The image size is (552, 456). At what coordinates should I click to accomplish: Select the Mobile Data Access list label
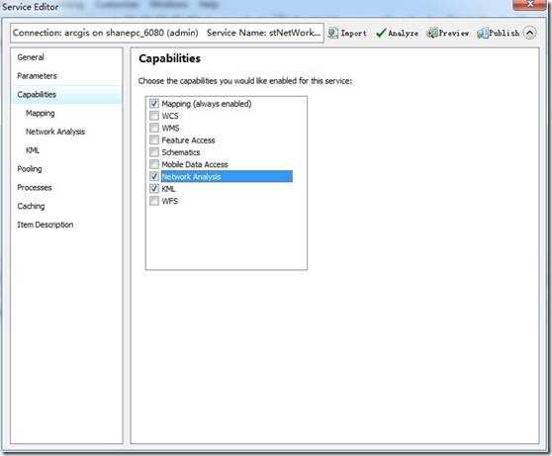[x=195, y=164]
